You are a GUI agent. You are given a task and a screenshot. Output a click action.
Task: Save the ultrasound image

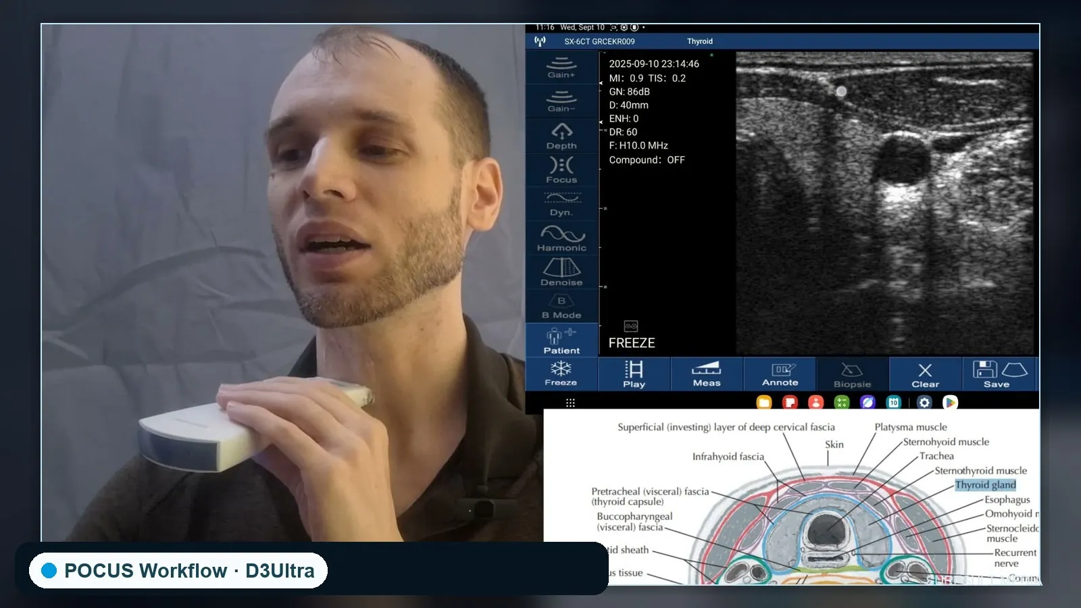coord(999,374)
